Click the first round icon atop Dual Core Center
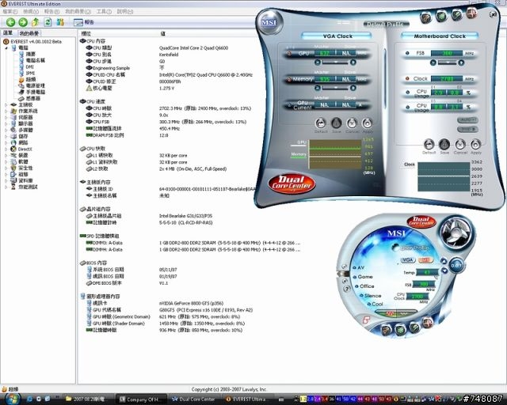507x405 pixels. [x=426, y=17]
